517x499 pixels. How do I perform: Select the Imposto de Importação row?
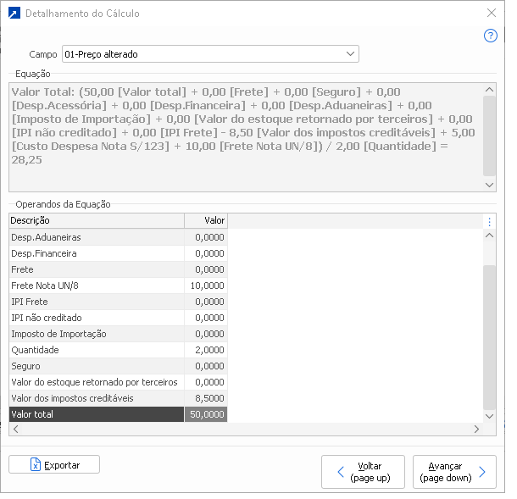coord(118,334)
